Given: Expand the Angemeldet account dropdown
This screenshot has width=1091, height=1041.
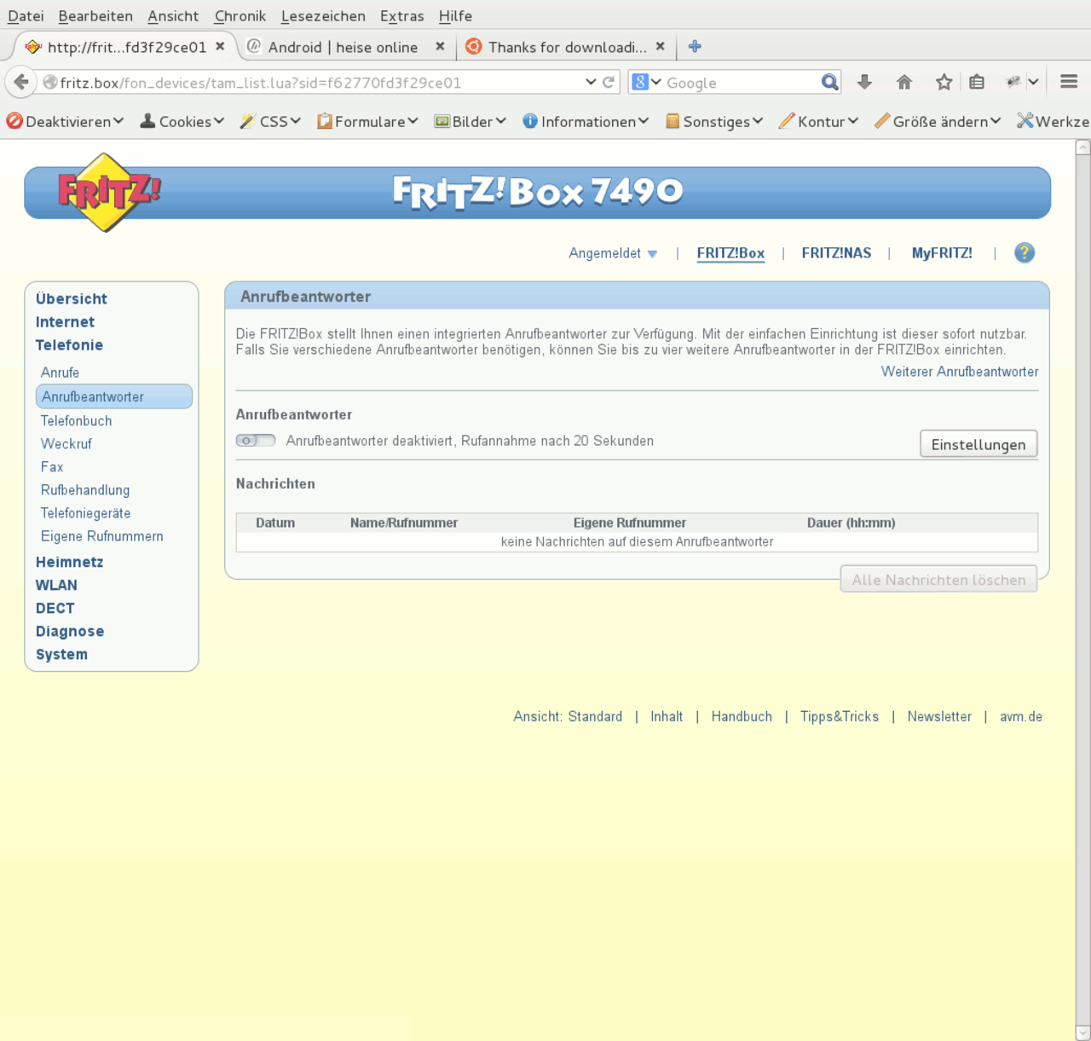Looking at the screenshot, I should [613, 253].
